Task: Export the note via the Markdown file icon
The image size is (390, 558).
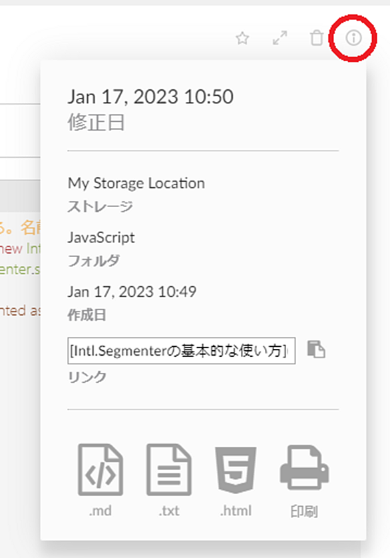Action: (100, 469)
